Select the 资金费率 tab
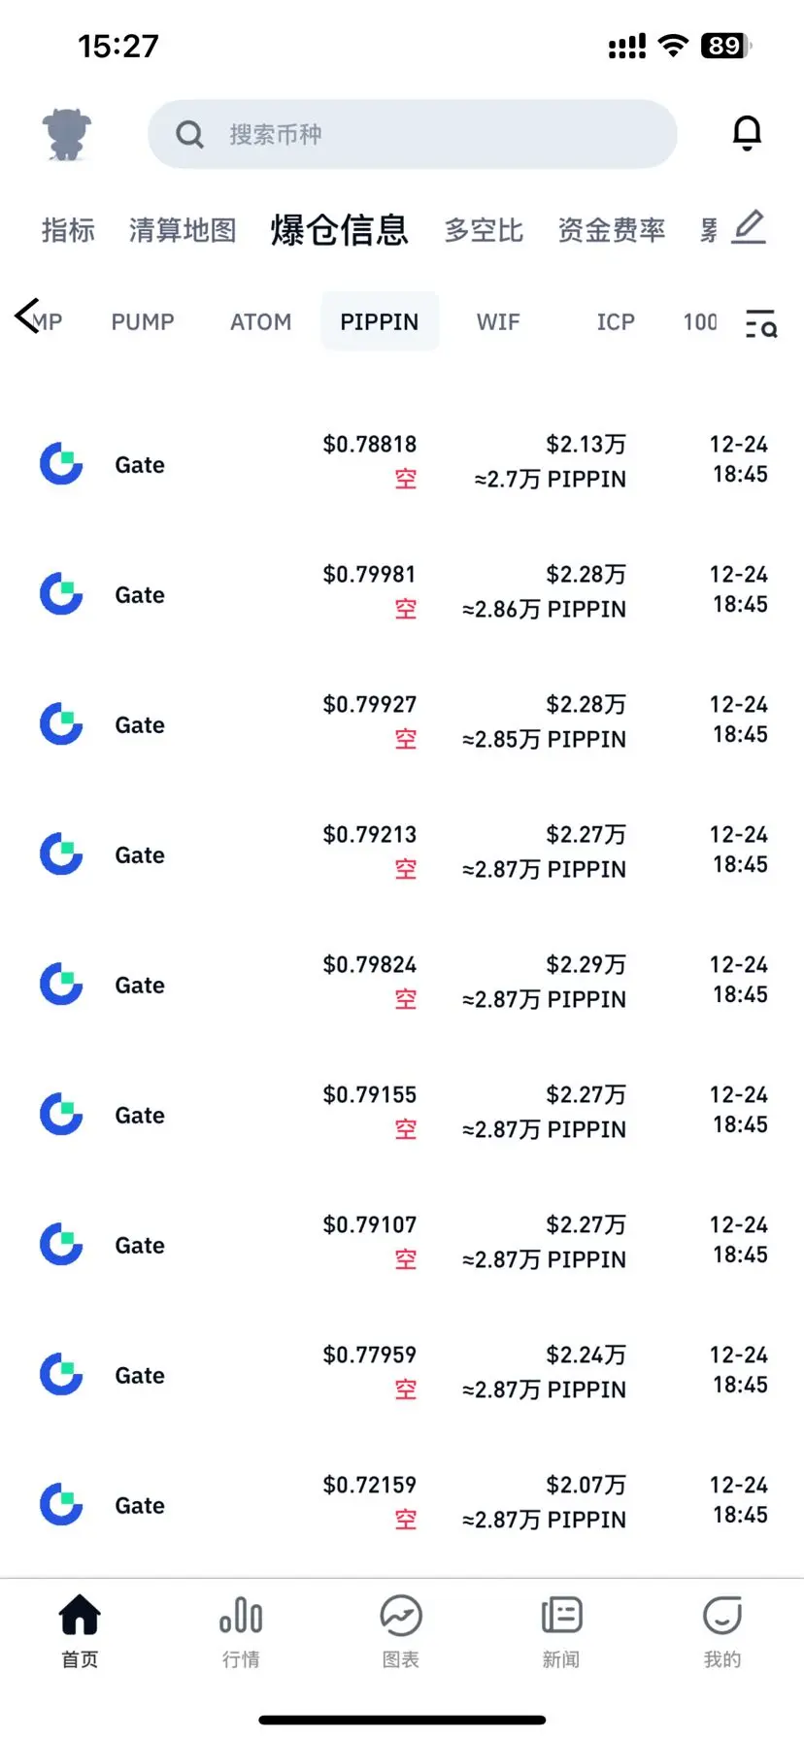This screenshot has width=804, height=1740. click(x=611, y=230)
